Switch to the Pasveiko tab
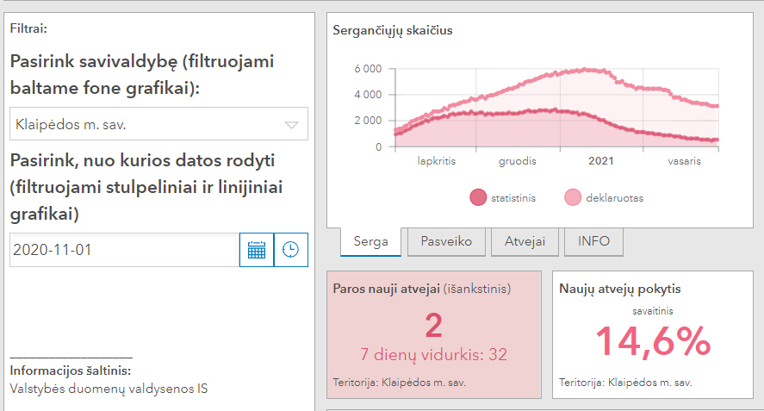764x411 pixels. [445, 241]
